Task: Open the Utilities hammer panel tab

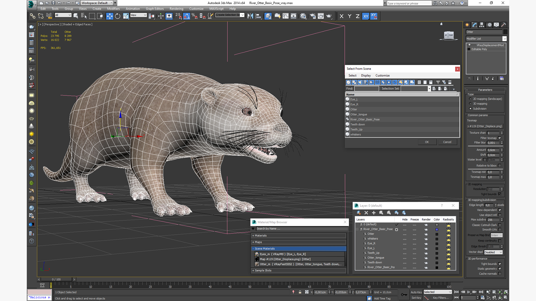Action: [x=504, y=25]
